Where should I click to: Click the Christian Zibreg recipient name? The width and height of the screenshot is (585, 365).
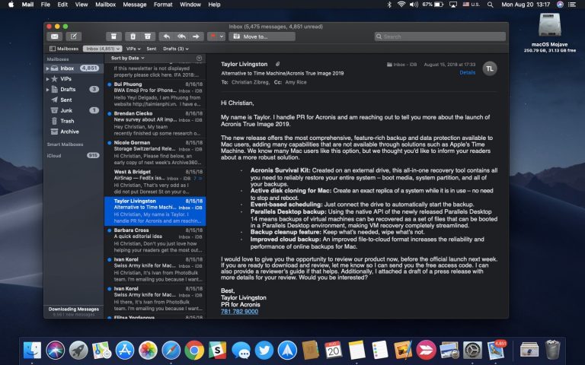tap(250, 82)
